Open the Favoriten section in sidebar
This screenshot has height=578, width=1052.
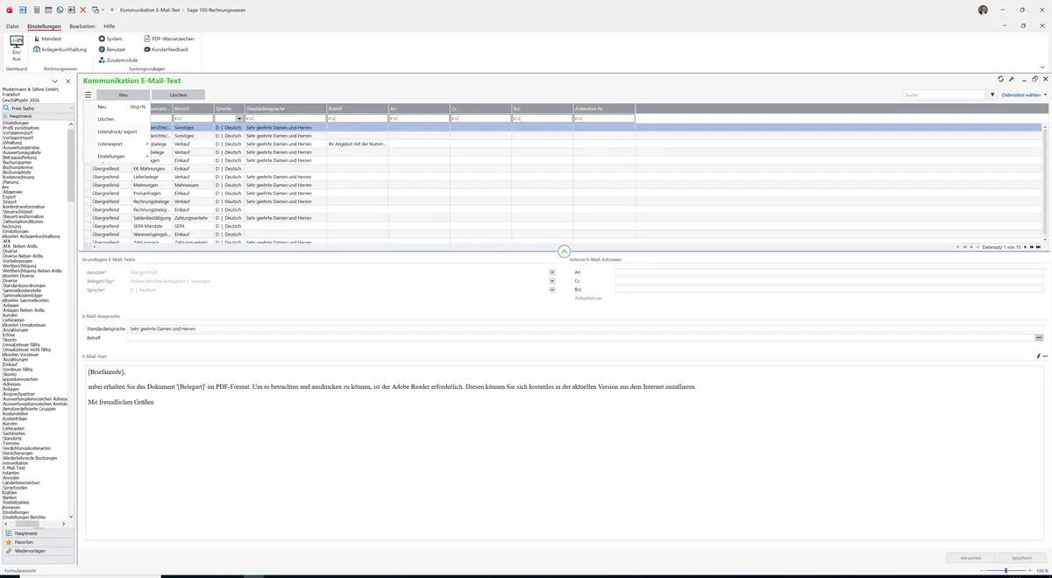39,542
